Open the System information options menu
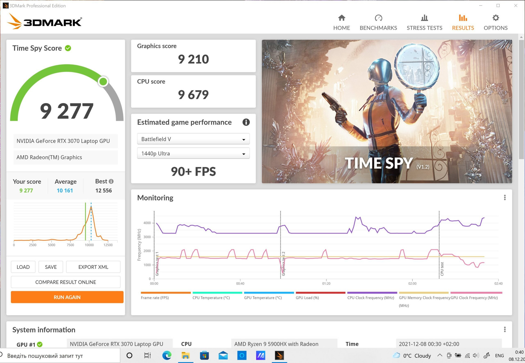This screenshot has width=525, height=363. 505,330
